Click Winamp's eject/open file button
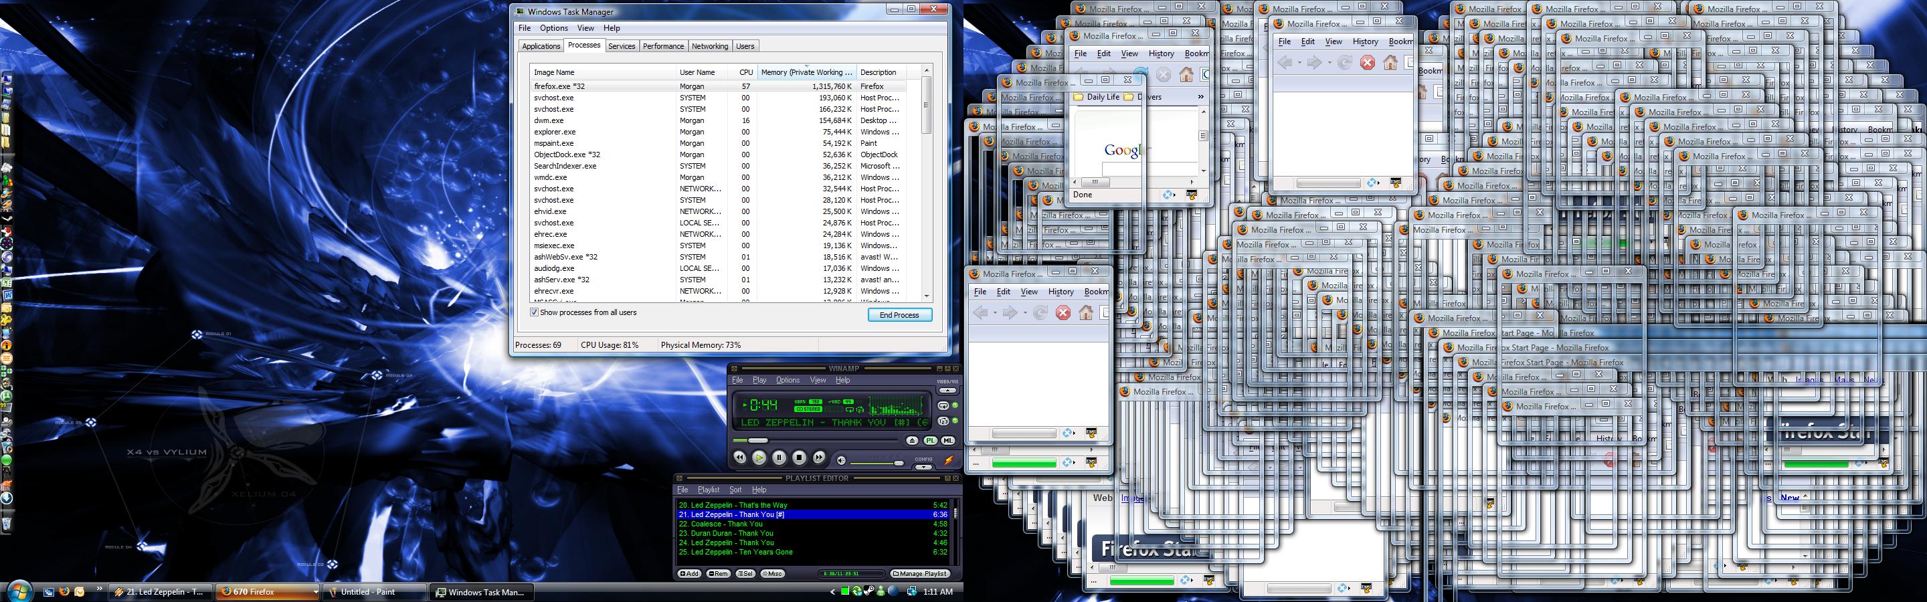1927x602 pixels. click(x=912, y=441)
